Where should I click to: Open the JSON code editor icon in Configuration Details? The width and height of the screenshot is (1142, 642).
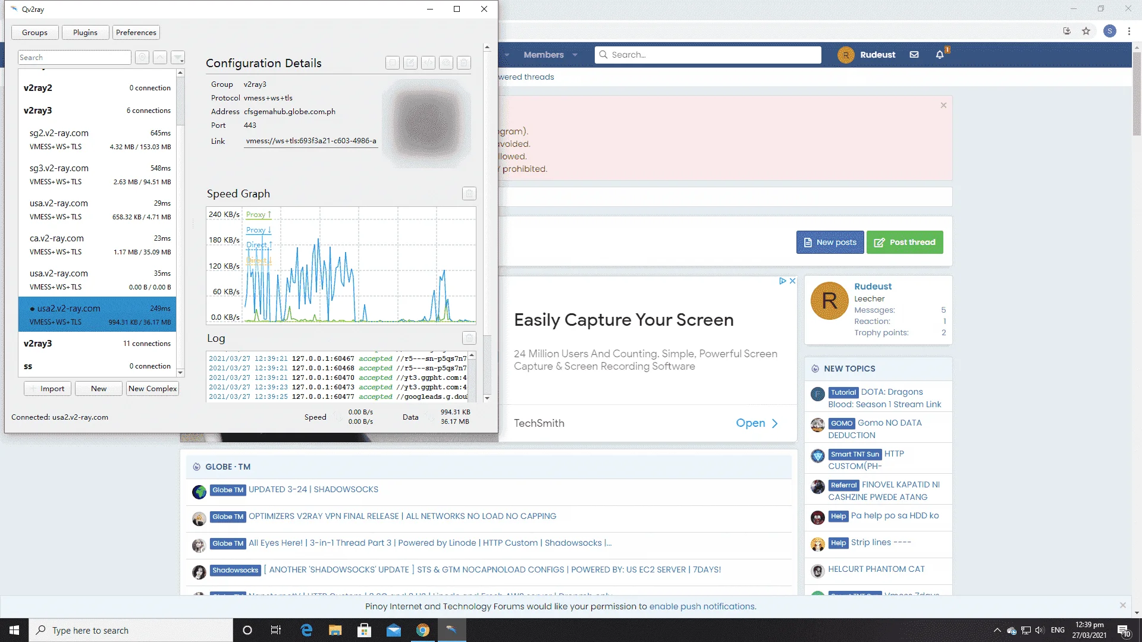coord(428,63)
